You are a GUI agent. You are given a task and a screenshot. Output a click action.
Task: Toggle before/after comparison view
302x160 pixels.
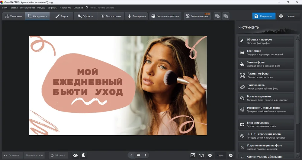click(x=84, y=155)
